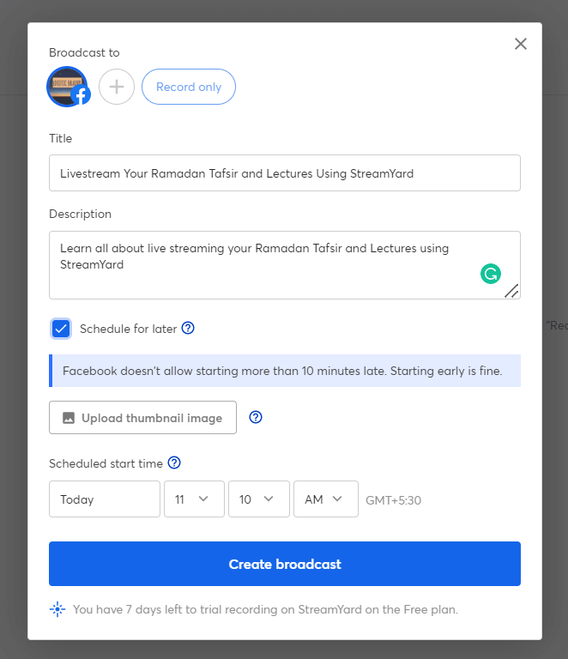Click in the Title input field
Viewport: 568px width, 659px height.
coord(285,173)
